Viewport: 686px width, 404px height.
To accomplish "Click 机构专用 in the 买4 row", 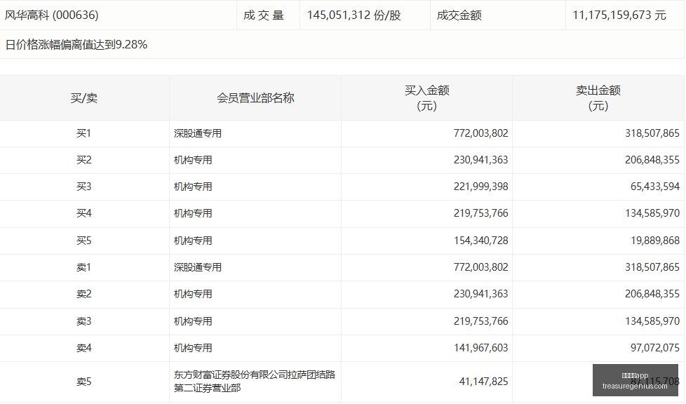I will 193,213.
